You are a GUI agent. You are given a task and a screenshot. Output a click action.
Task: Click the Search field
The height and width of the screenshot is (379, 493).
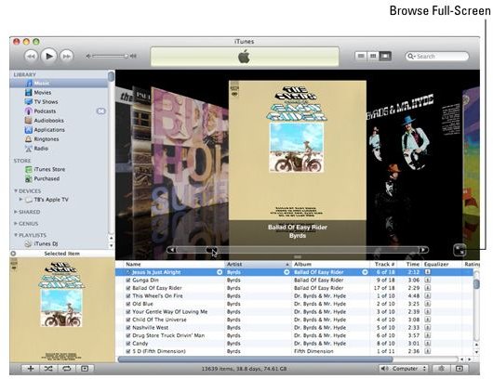click(x=437, y=57)
